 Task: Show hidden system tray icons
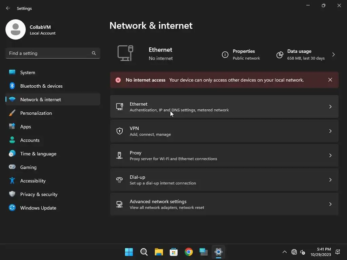285,252
